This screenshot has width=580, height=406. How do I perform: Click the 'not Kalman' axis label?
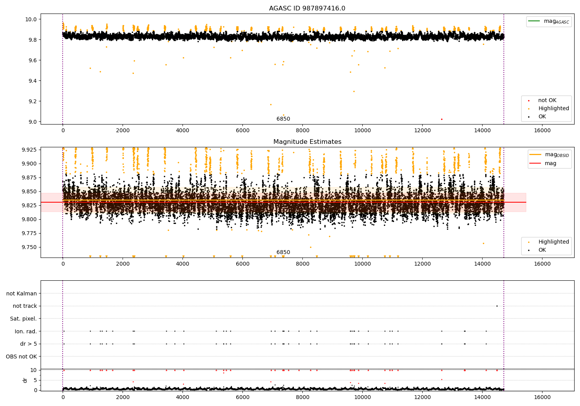tap(22, 293)
